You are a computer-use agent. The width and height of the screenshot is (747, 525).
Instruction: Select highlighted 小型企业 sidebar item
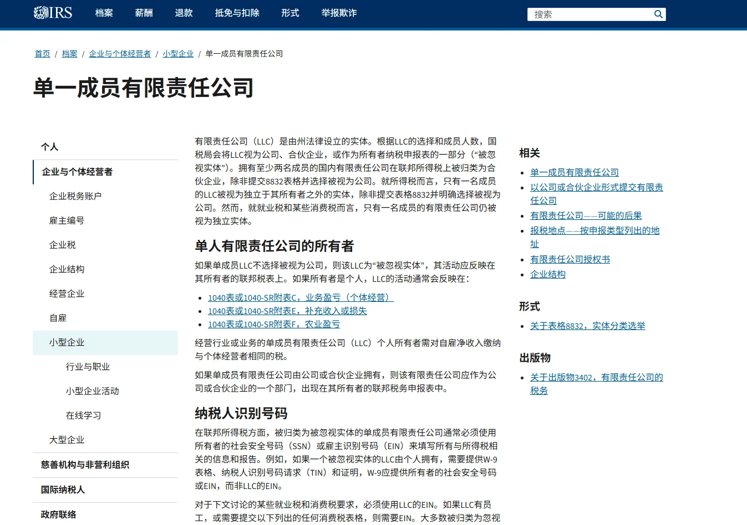click(105, 342)
